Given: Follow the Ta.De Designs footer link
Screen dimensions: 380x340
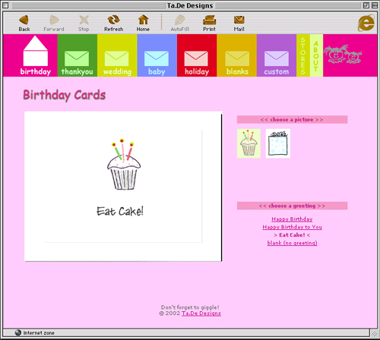Looking at the screenshot, I should [201, 313].
